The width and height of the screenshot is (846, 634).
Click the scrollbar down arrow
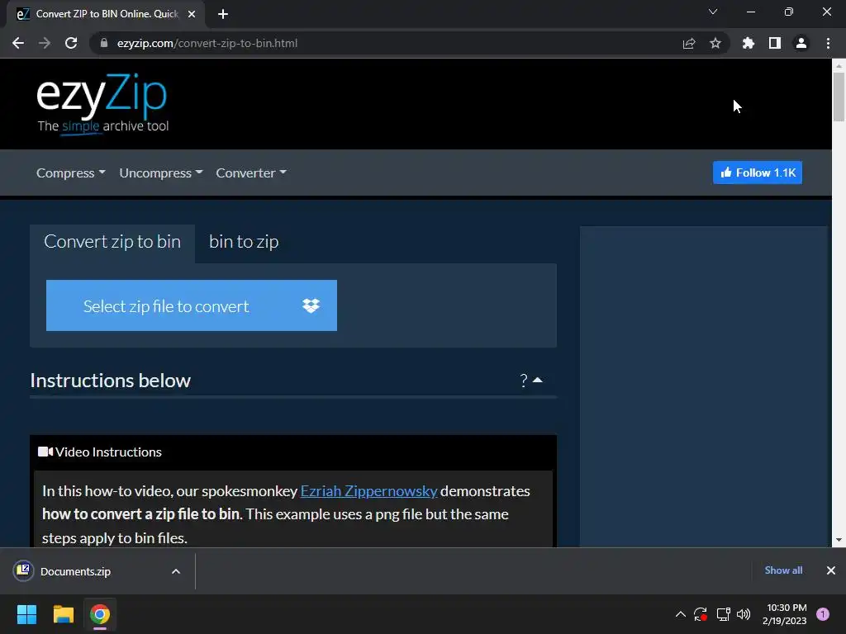[x=839, y=540]
